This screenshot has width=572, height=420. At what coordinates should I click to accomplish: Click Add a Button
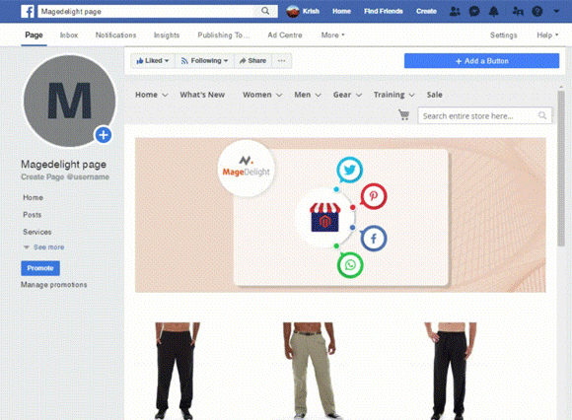tap(481, 61)
